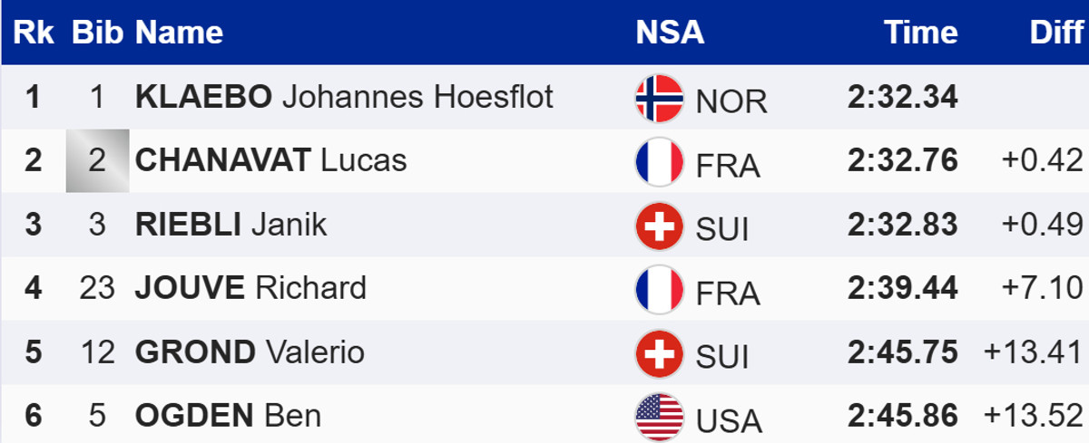Viewport: 1089px width, 443px height.
Task: Open OGDEN Ben athlete link
Action: (x=228, y=416)
